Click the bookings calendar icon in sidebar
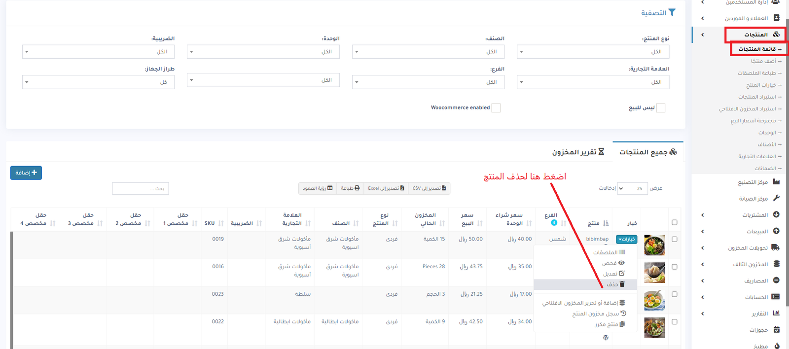 click(x=776, y=329)
